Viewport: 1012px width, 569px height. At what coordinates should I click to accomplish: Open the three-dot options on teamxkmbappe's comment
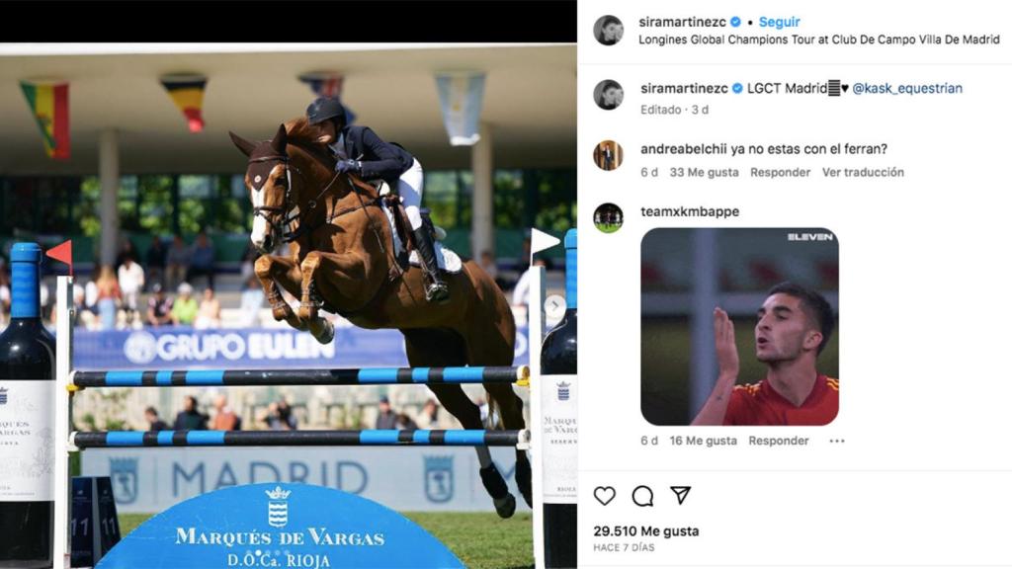click(836, 441)
